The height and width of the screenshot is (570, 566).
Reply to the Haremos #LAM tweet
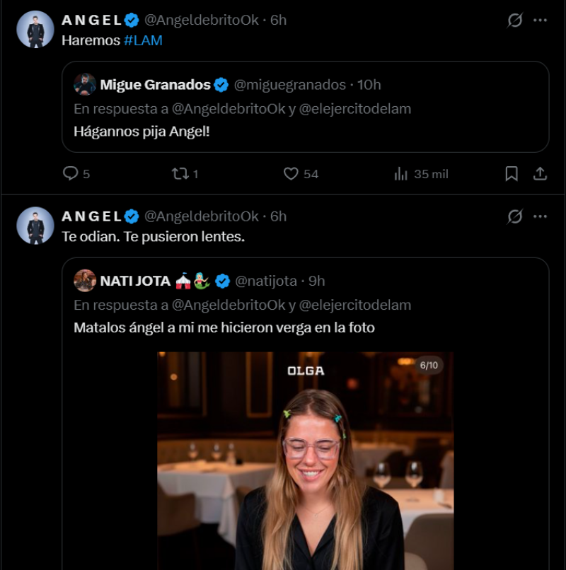point(71,173)
